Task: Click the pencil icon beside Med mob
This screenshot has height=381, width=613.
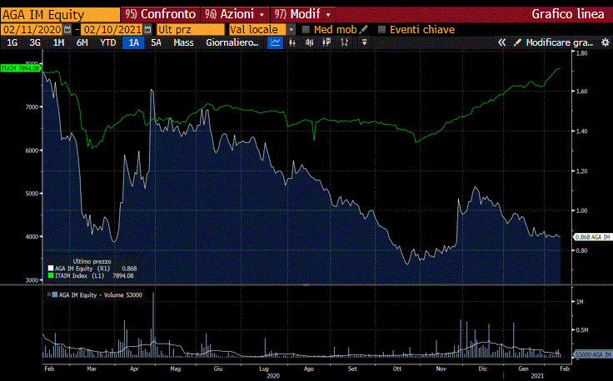Action: pos(364,29)
